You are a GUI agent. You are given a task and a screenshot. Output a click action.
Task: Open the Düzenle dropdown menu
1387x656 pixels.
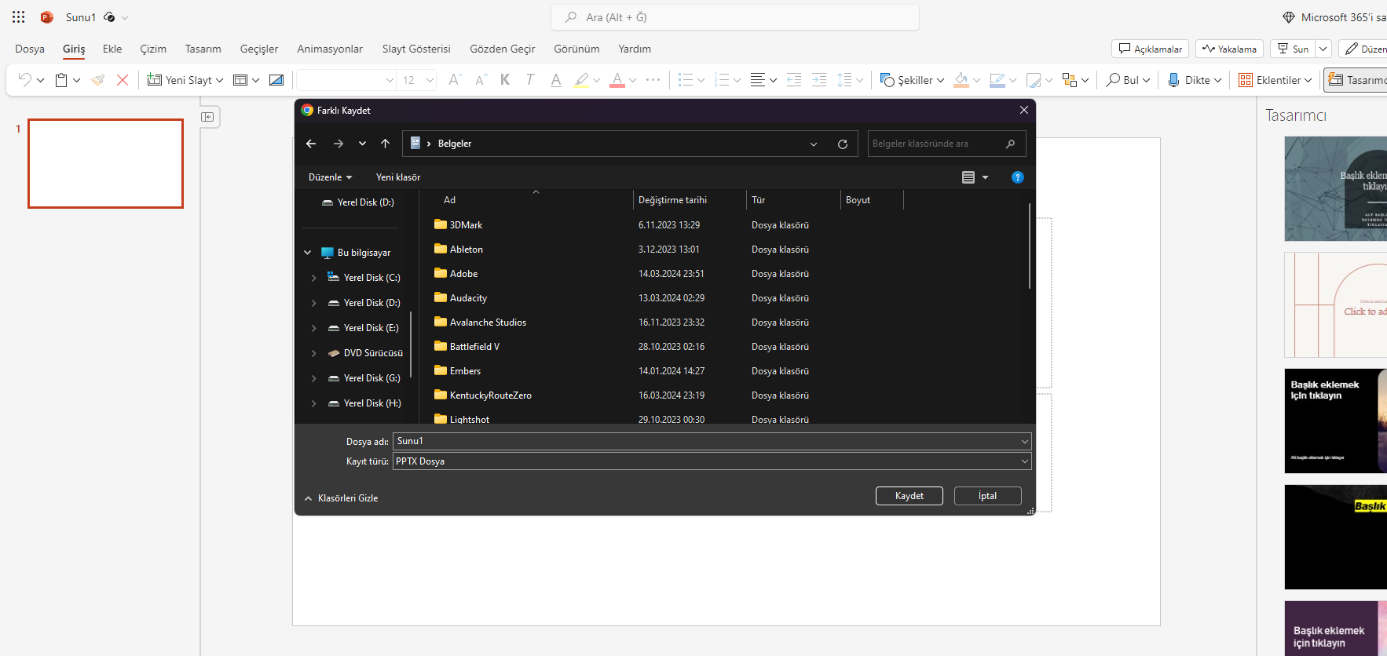(330, 177)
